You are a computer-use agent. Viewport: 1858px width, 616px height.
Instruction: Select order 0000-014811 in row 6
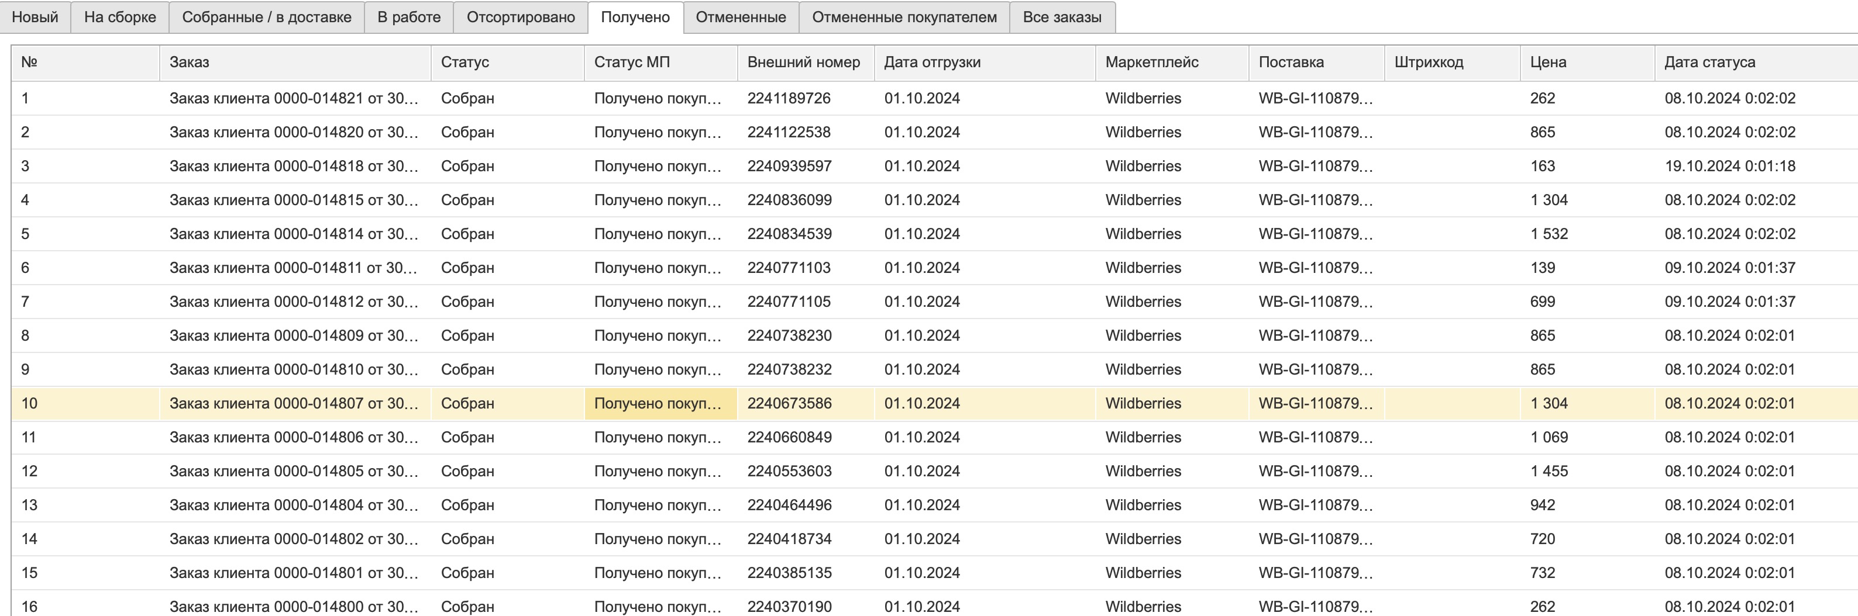click(295, 268)
